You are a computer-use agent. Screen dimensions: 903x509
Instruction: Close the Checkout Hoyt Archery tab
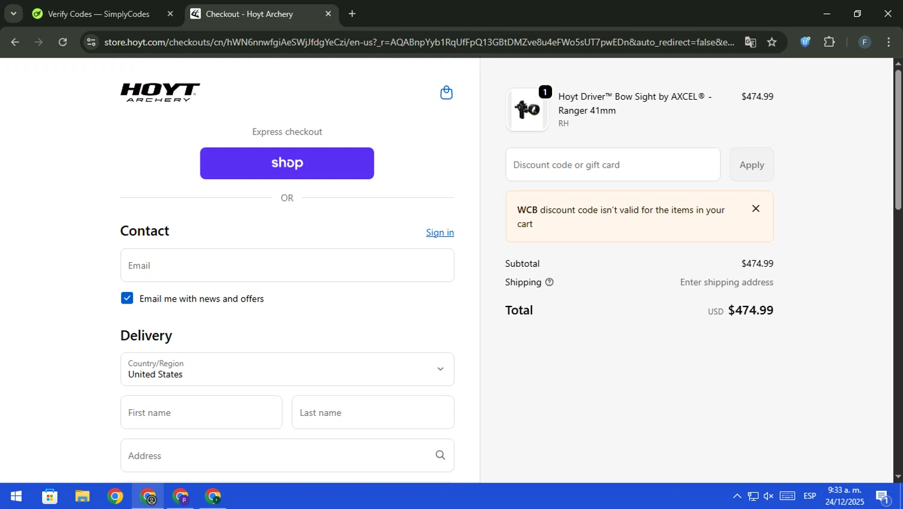tap(328, 14)
